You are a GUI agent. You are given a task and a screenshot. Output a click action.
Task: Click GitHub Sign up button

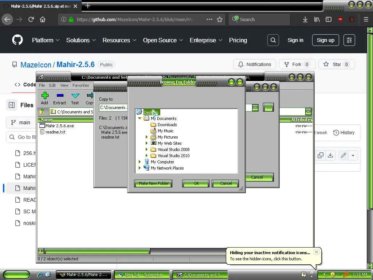click(325, 40)
